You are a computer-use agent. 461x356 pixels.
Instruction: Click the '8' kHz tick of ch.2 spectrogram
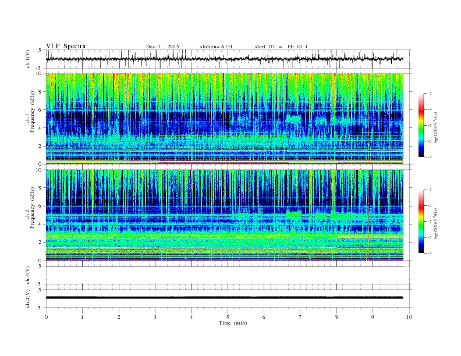click(40, 188)
